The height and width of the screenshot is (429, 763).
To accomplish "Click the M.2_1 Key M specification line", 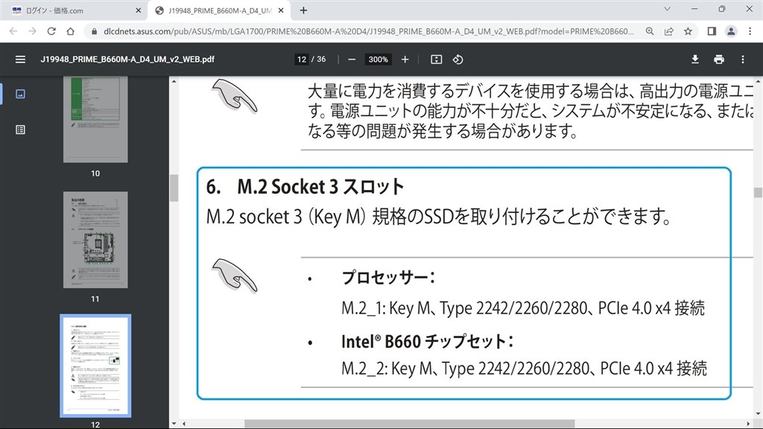I will click(x=523, y=308).
